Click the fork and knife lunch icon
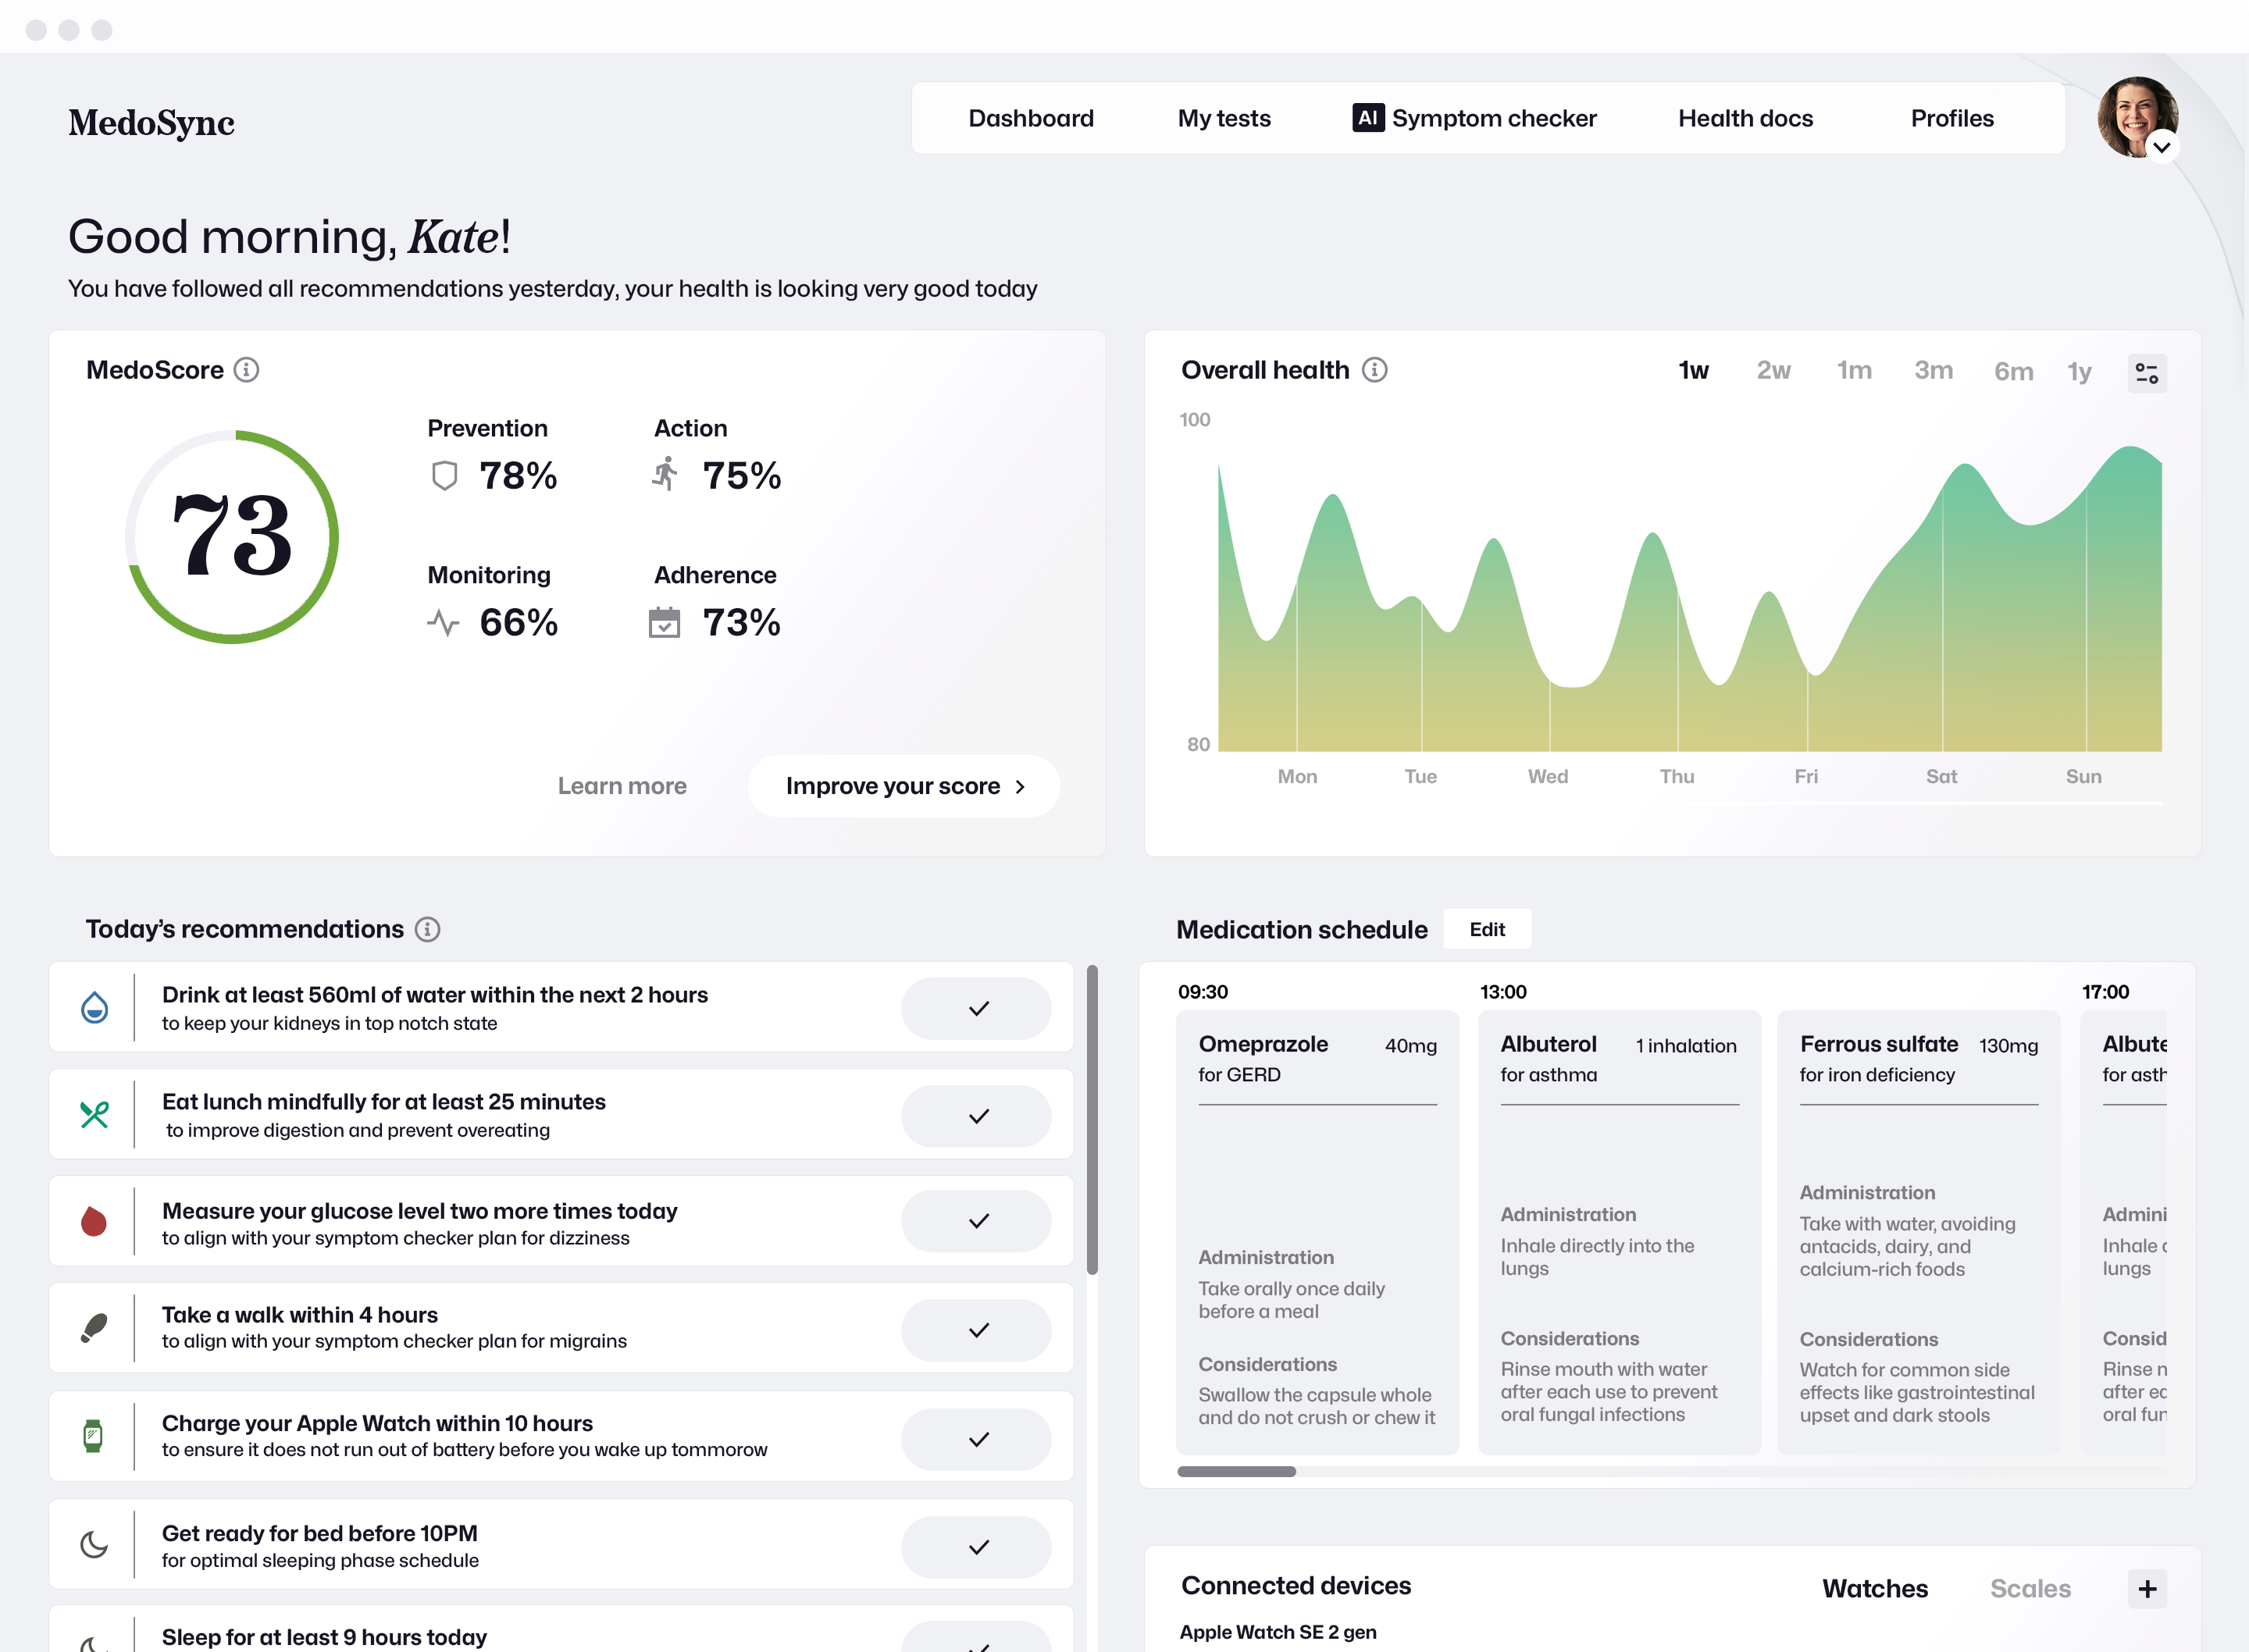Image resolution: width=2249 pixels, height=1652 pixels. [x=95, y=1114]
